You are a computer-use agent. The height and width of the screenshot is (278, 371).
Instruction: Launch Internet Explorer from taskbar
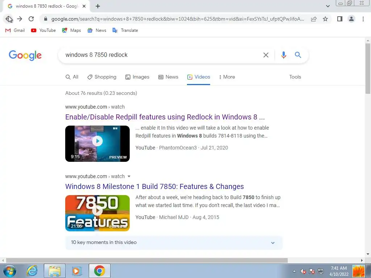[32, 271]
